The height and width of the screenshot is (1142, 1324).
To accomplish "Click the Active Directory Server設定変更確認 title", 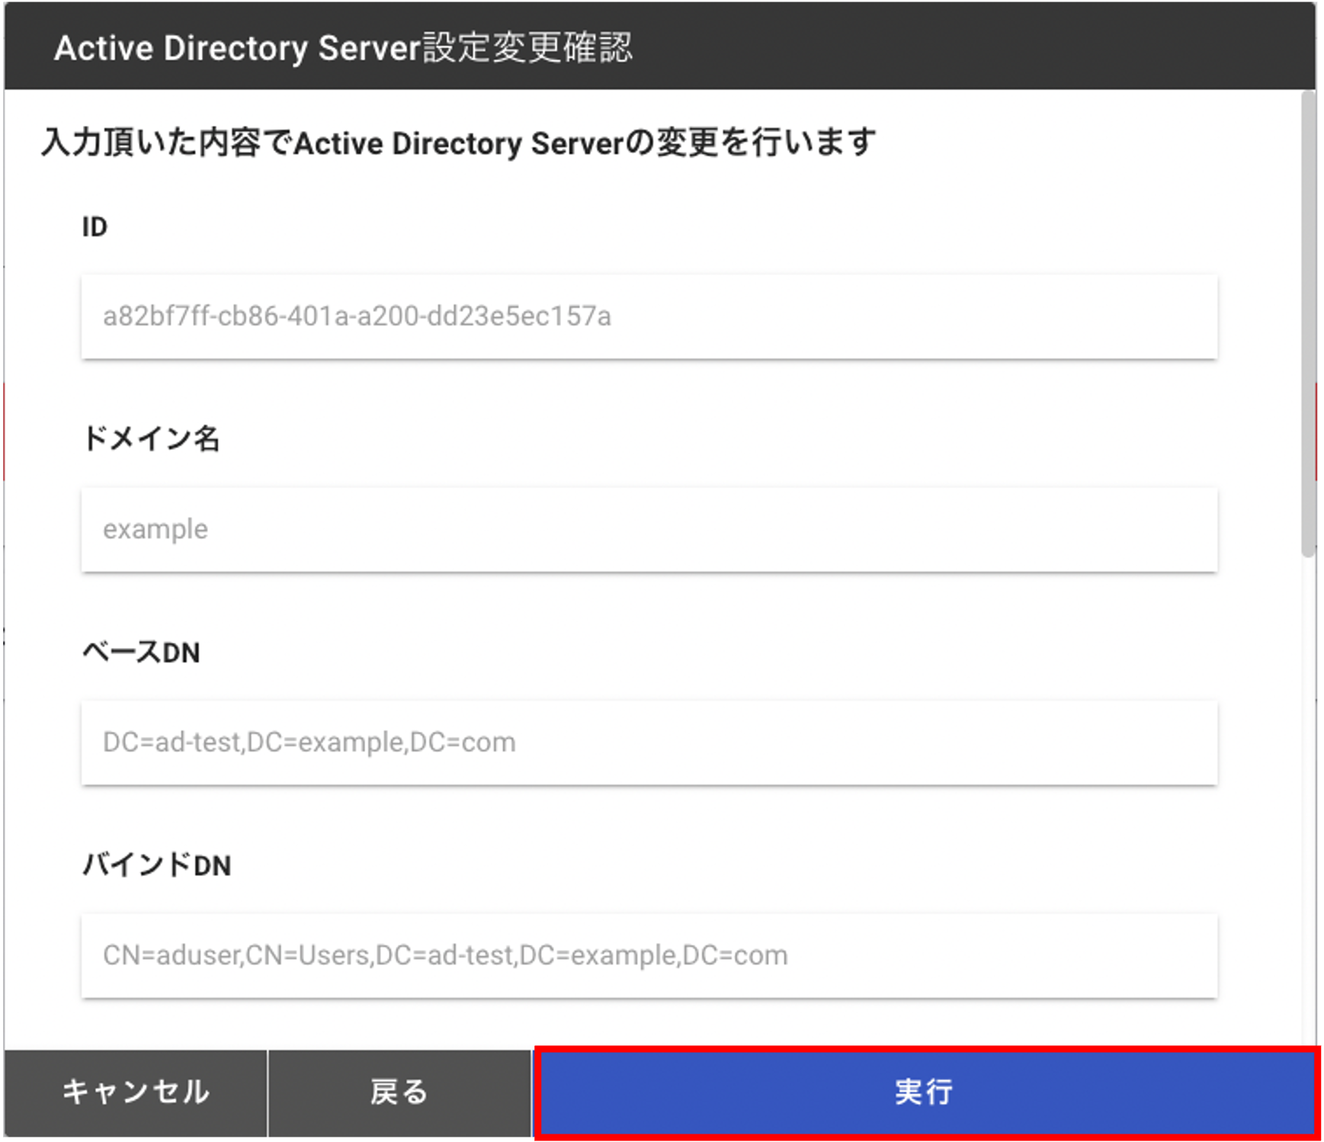I will 343,48.
